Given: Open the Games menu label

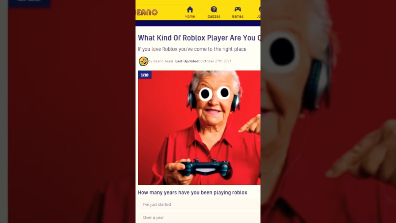Looking at the screenshot, I should pos(238,16).
